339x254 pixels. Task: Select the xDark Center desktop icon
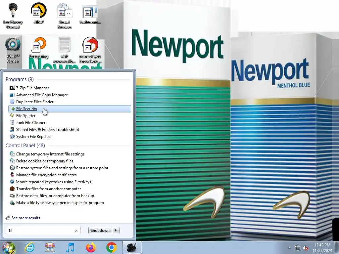(13, 50)
